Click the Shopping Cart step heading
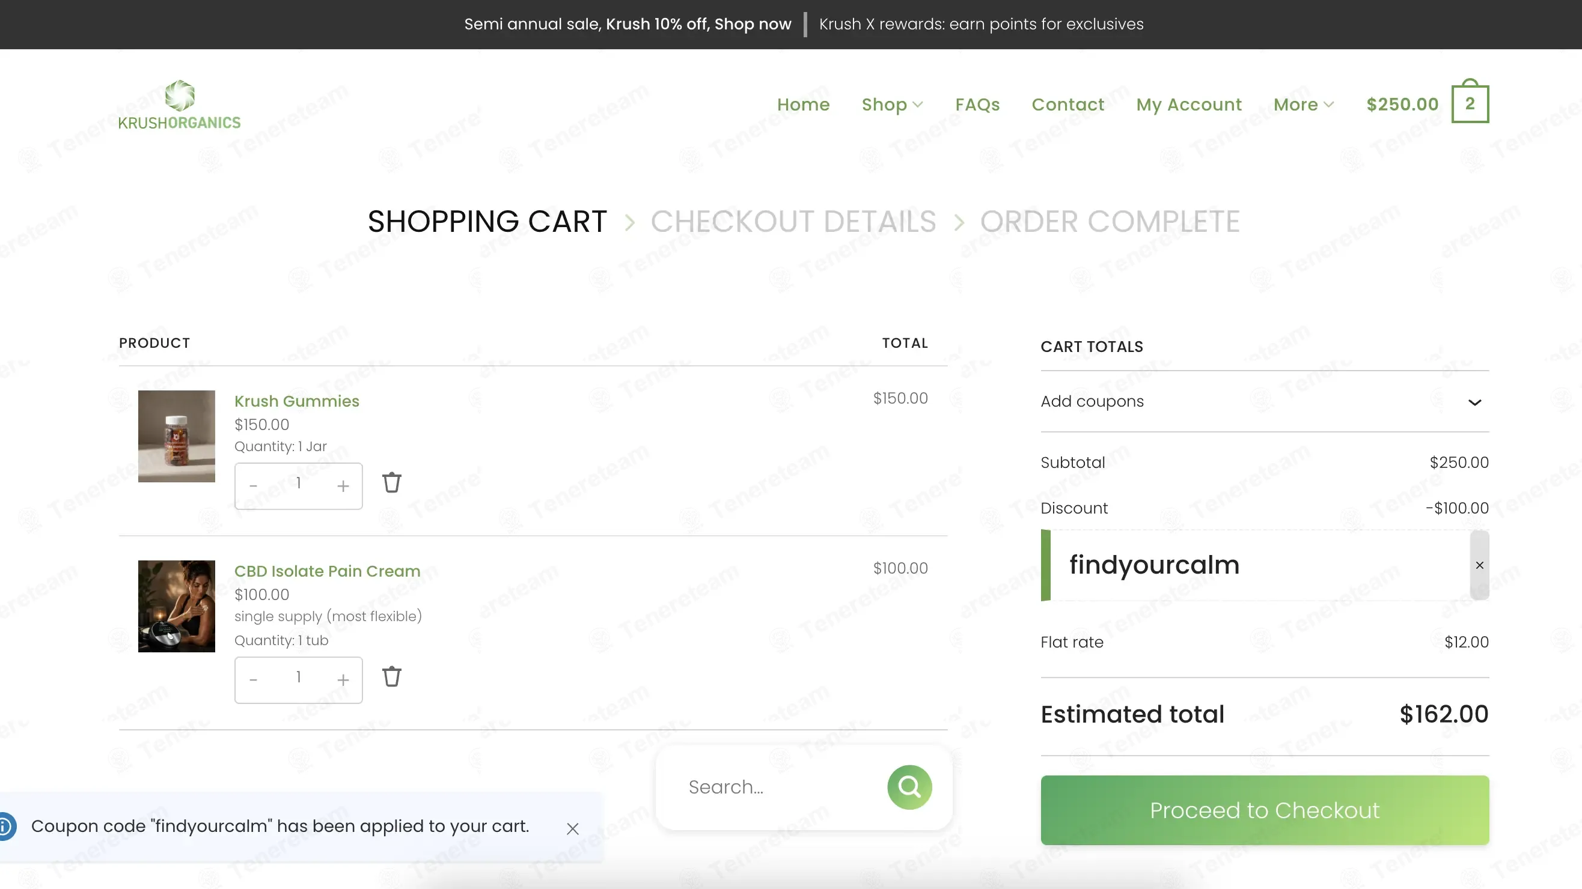This screenshot has height=889, width=1582. (x=487, y=222)
